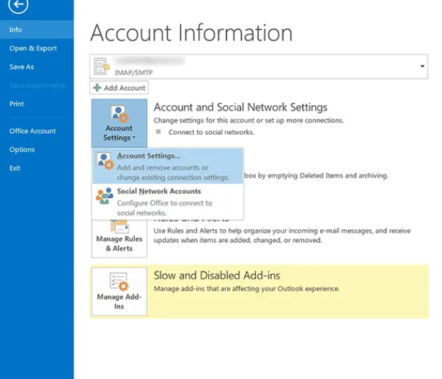
Task: Choose Social Network Accounts menu entry
Action: click(x=168, y=202)
